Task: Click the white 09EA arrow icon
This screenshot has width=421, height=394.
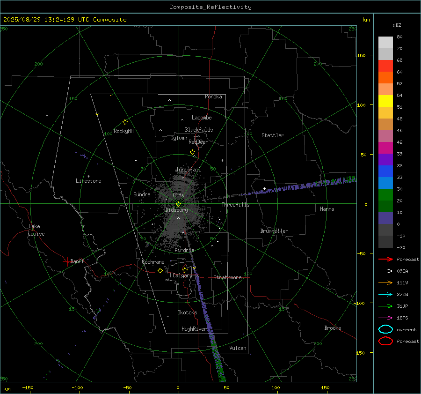Action: pos(385,271)
